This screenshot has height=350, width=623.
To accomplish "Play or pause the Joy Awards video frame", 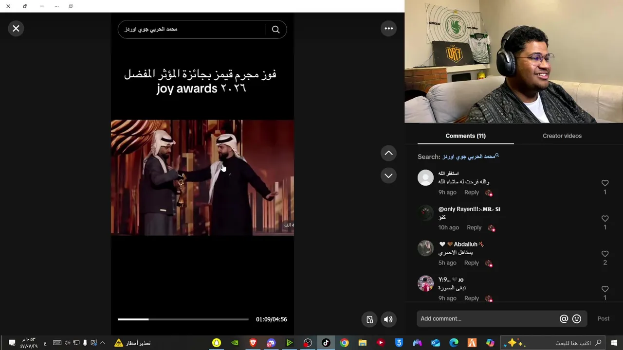I will pos(202,178).
